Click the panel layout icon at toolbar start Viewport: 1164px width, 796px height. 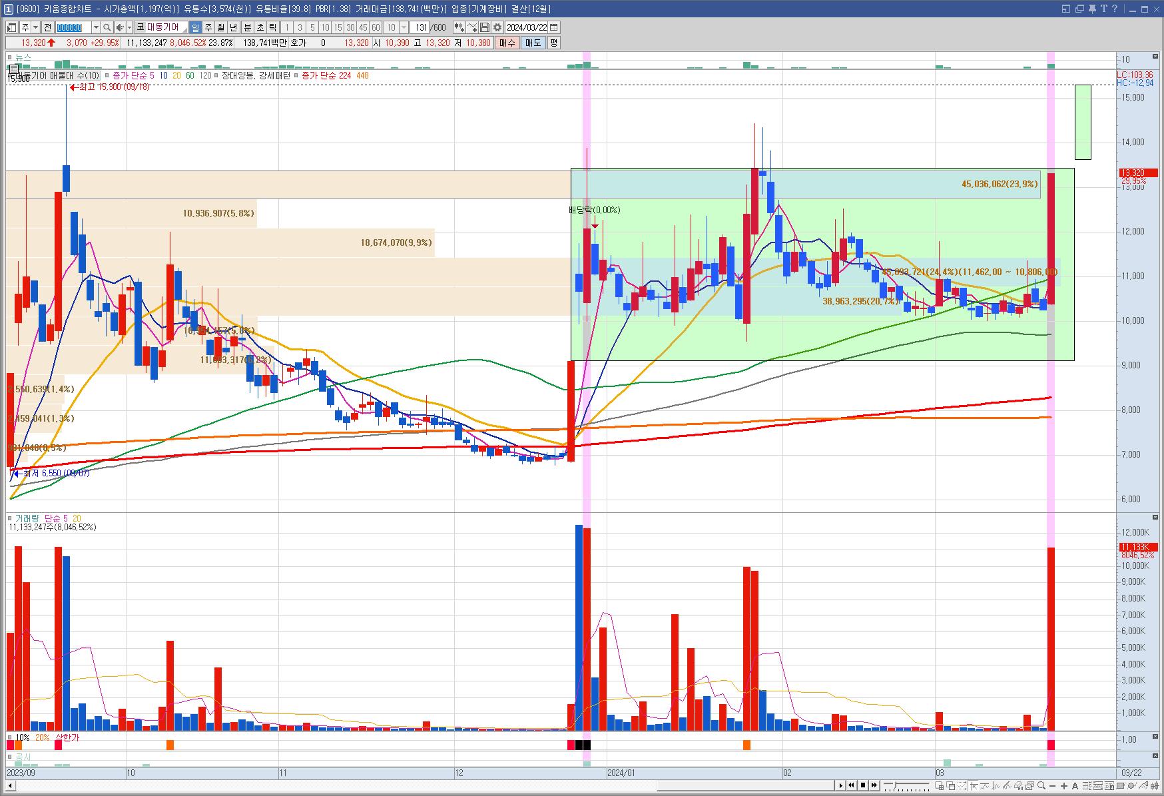tap(11, 27)
